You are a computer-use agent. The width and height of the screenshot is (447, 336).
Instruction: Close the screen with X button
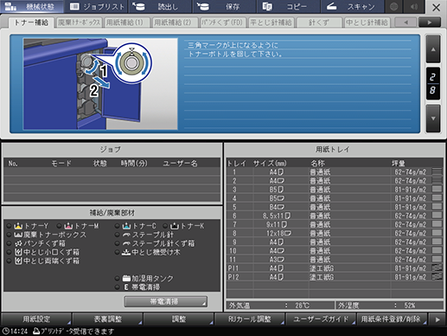coord(436,7)
